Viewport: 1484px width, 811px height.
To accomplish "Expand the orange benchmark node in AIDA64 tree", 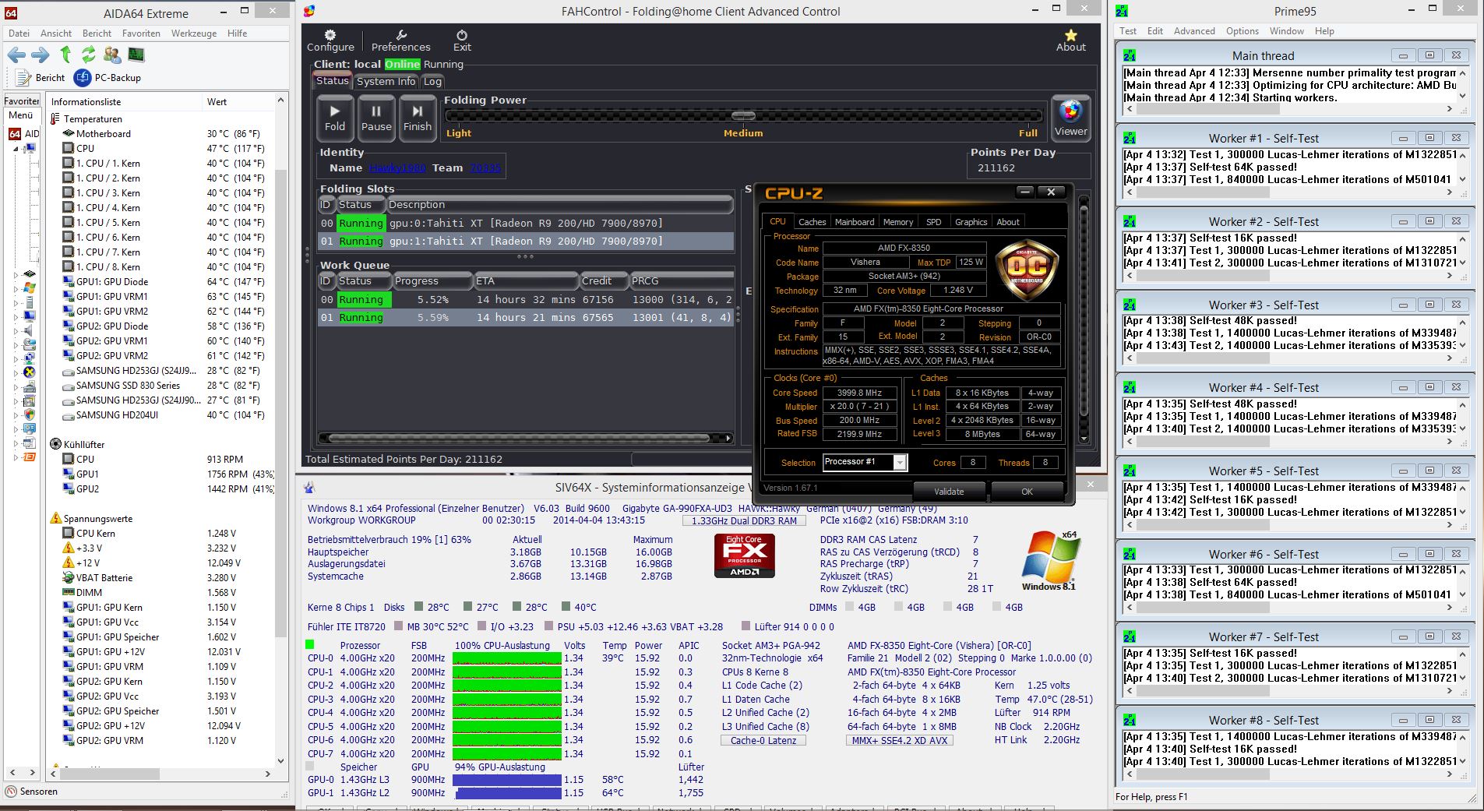I will click(15, 457).
